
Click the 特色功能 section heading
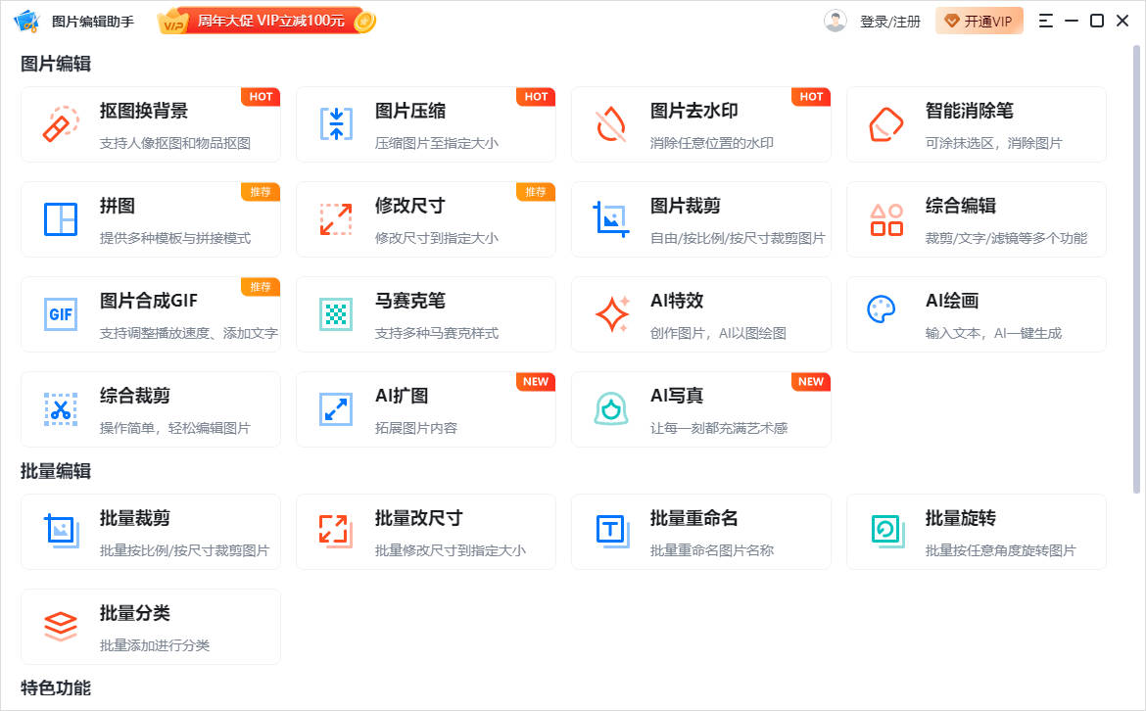click(x=56, y=688)
